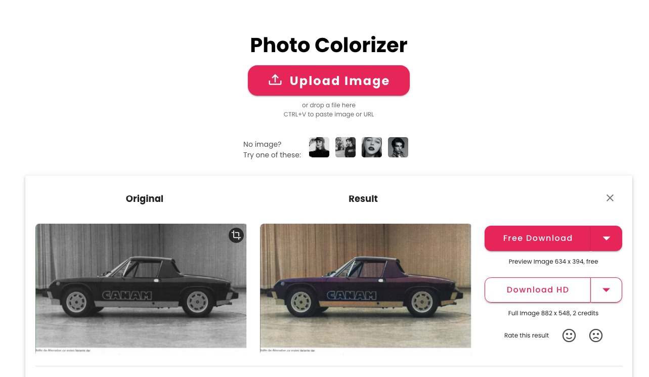Try the sample photo of man in sweatshirt
This screenshot has width=649, height=377.
point(345,147)
